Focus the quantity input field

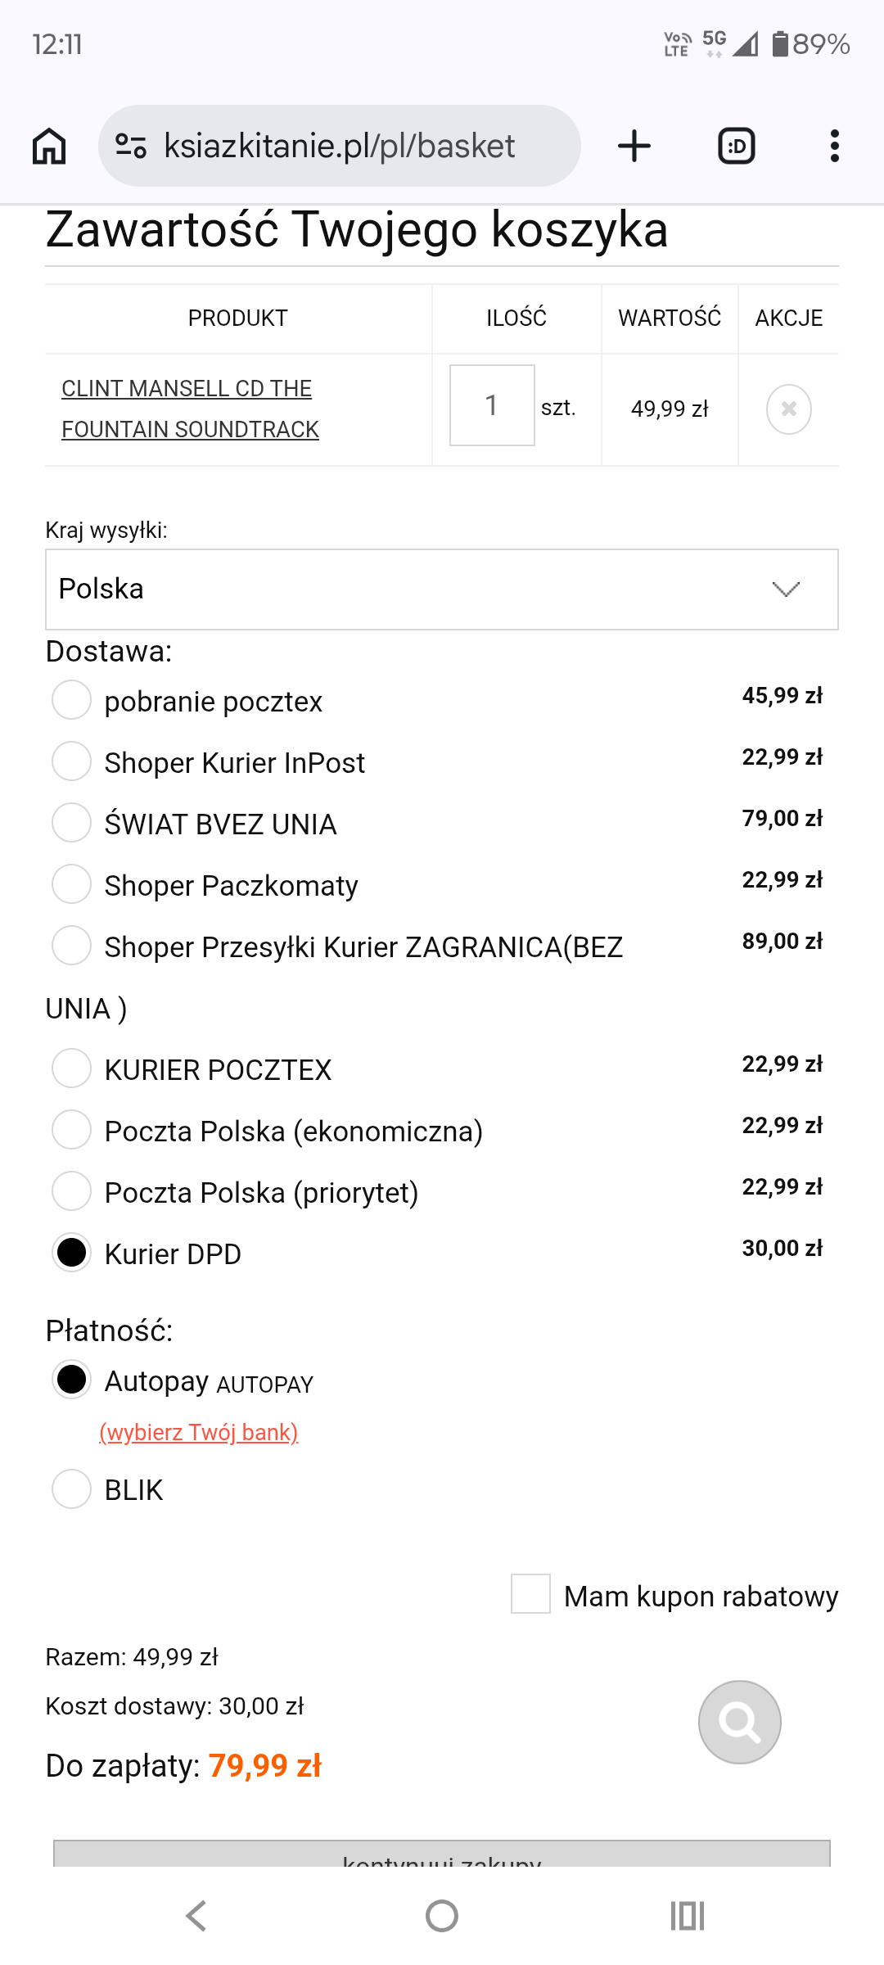tap(492, 405)
